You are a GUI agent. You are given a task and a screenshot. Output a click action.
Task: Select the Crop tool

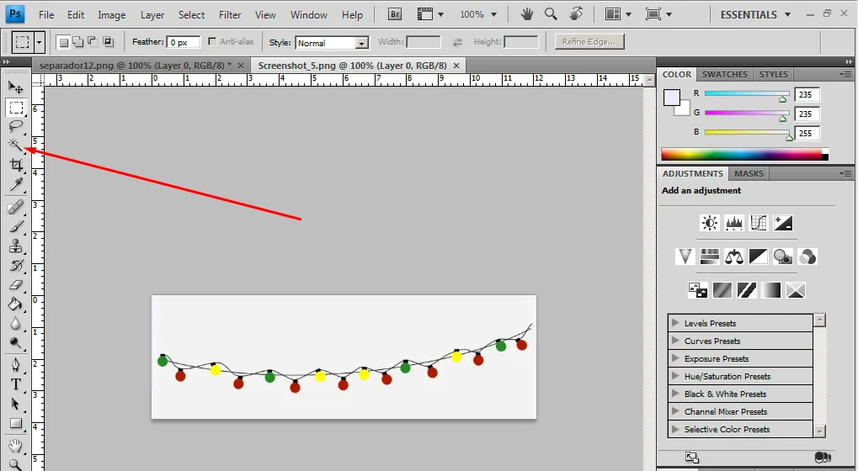(15, 165)
